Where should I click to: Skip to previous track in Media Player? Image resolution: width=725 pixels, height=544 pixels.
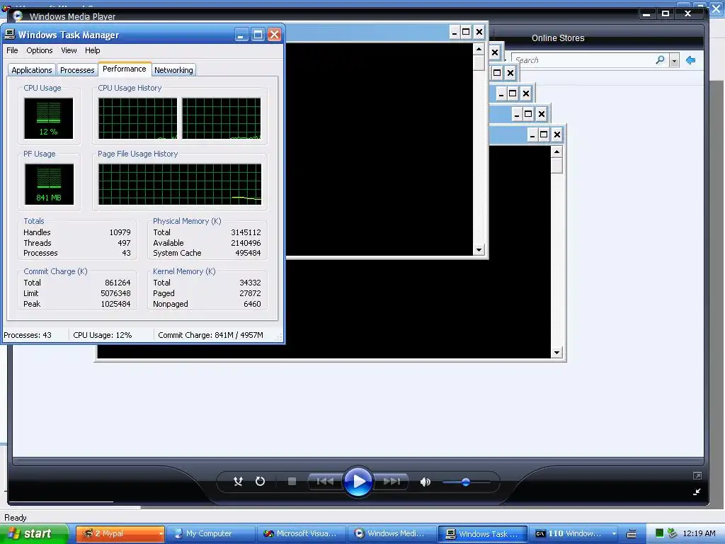325,482
